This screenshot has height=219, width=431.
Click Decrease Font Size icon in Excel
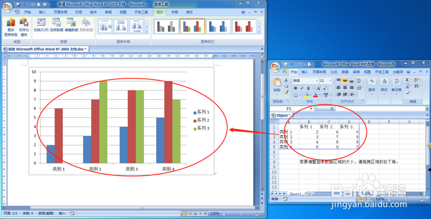325,88
